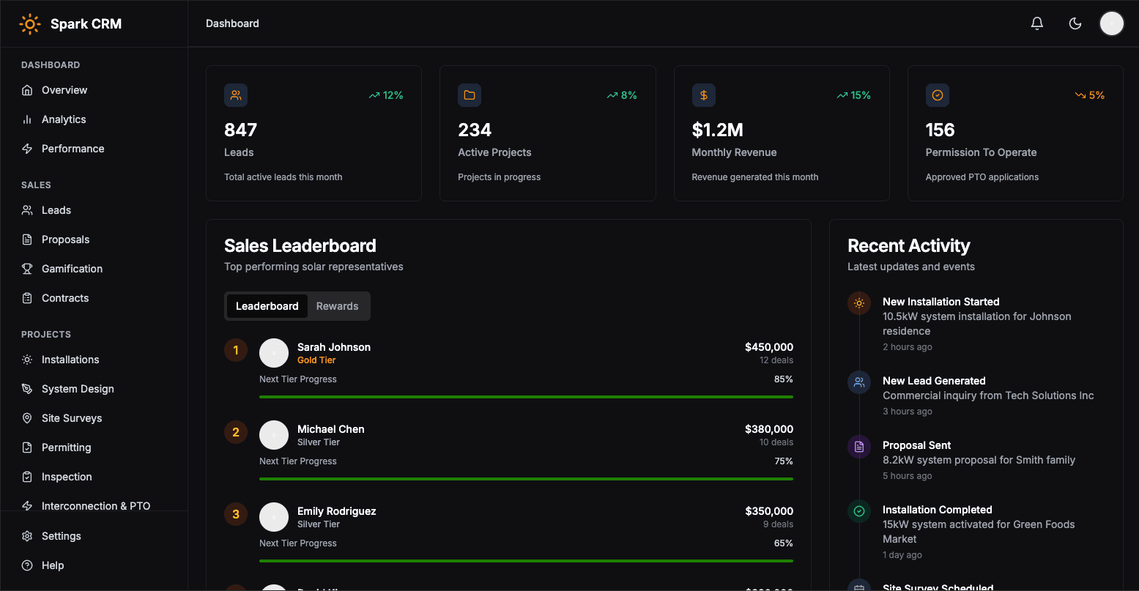This screenshot has height=591, width=1139.
Task: Click the rank 3 badge
Action: pos(236,514)
